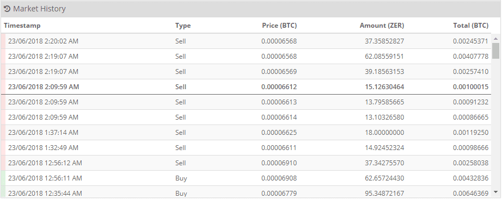Screen dimensions: 502x199
Task: Sort by the Type column header
Action: click(x=183, y=26)
